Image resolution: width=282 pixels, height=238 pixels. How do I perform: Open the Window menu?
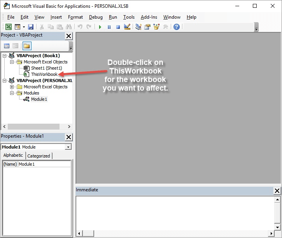172,17
